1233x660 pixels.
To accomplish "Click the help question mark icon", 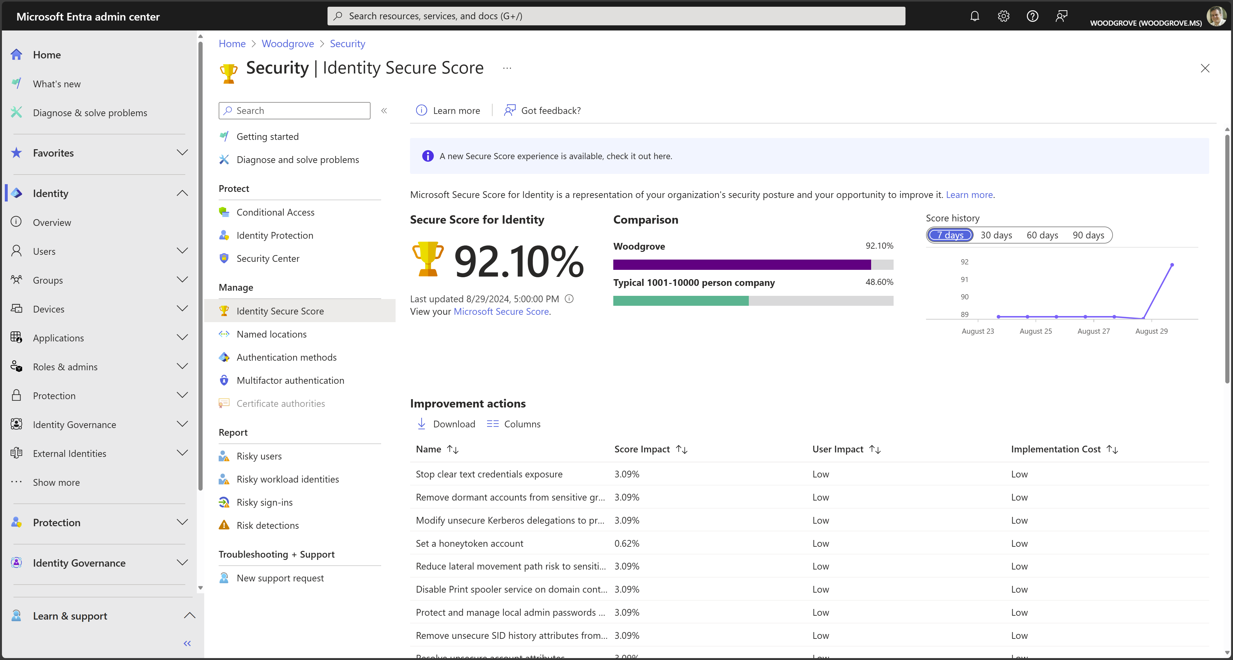I will tap(1032, 16).
